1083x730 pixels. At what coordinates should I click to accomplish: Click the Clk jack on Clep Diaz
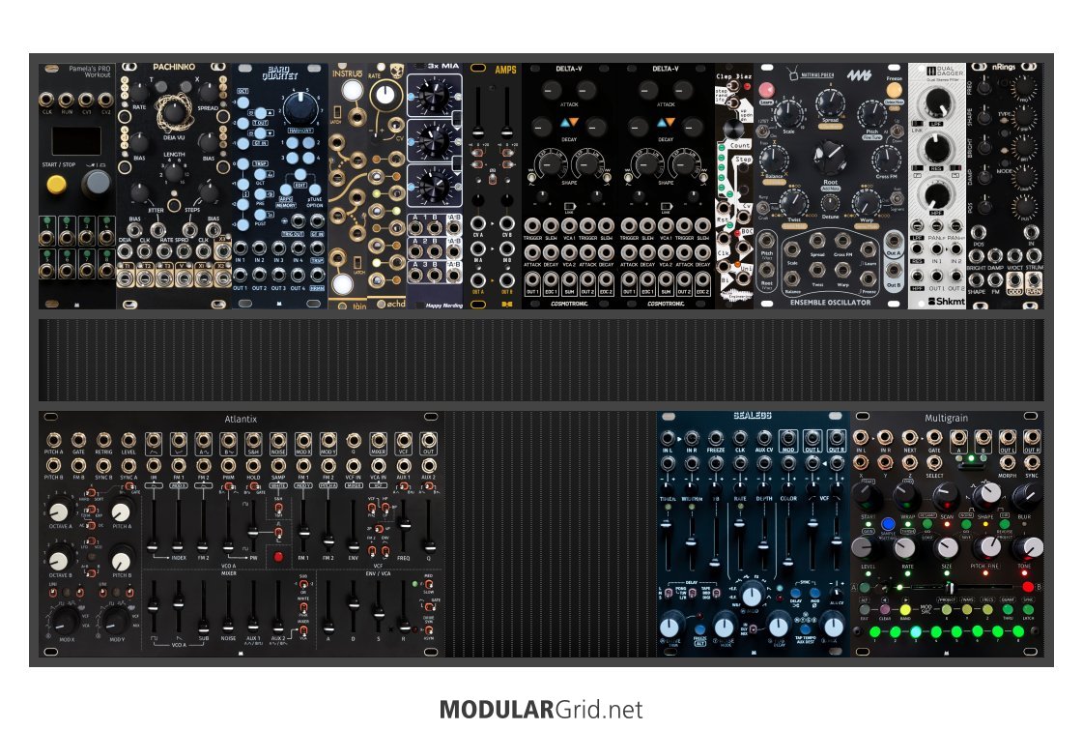(x=724, y=241)
